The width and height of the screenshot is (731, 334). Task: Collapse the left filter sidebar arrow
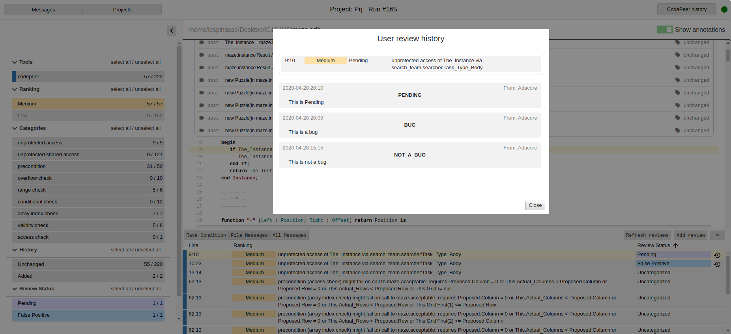pos(172,31)
